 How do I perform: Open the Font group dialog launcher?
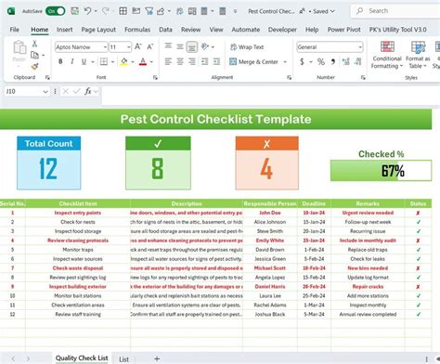pyautogui.click(x=155, y=78)
